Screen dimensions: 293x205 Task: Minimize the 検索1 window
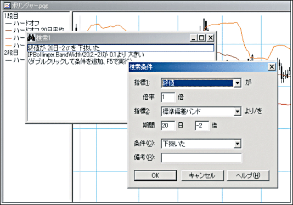click(194, 38)
